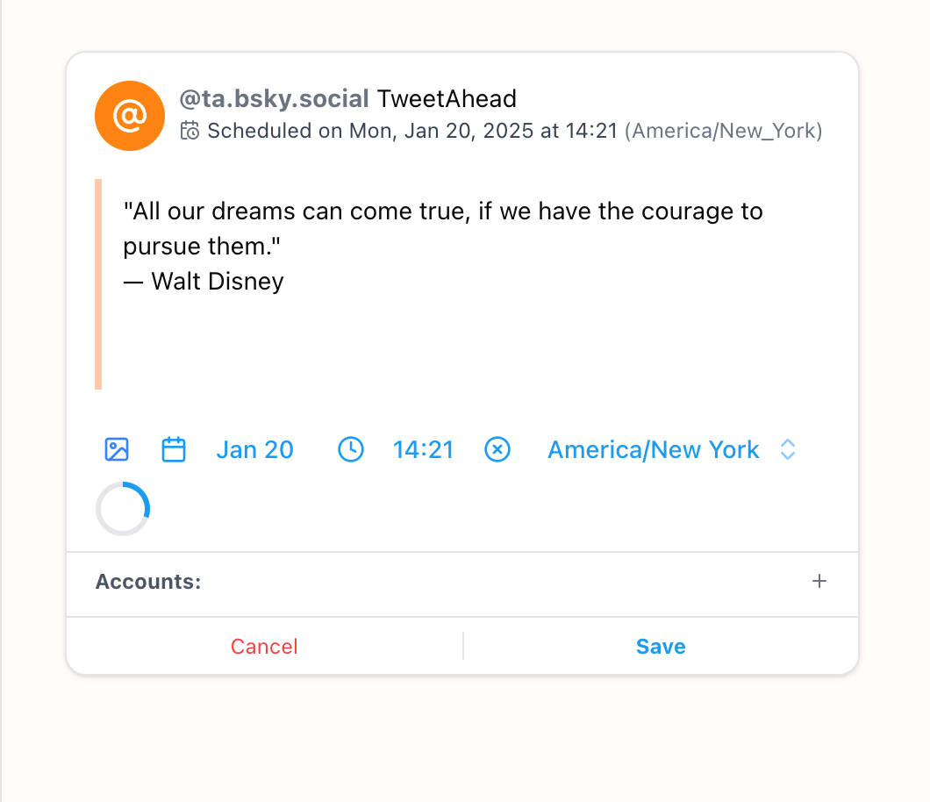Click the scheduled calendar icon in header
Viewport: 930px width, 802px height.
point(190,132)
